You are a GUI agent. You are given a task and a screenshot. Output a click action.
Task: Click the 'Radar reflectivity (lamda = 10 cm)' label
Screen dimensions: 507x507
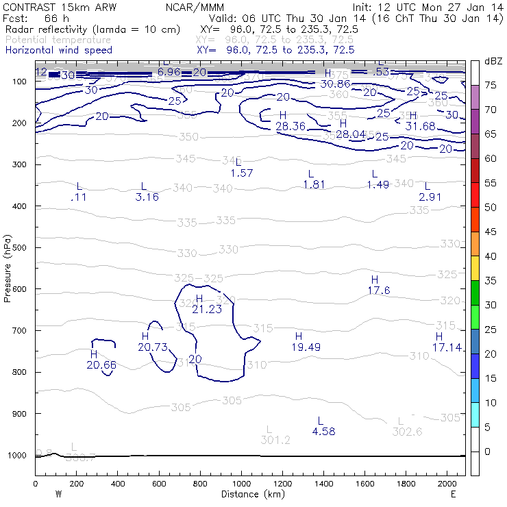(92, 29)
